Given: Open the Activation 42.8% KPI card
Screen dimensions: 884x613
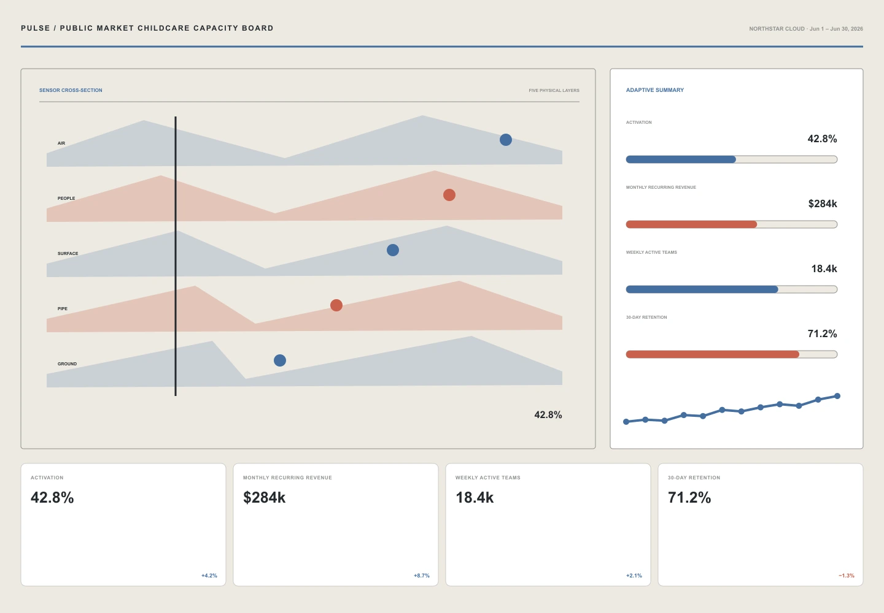Looking at the screenshot, I should pos(123,525).
